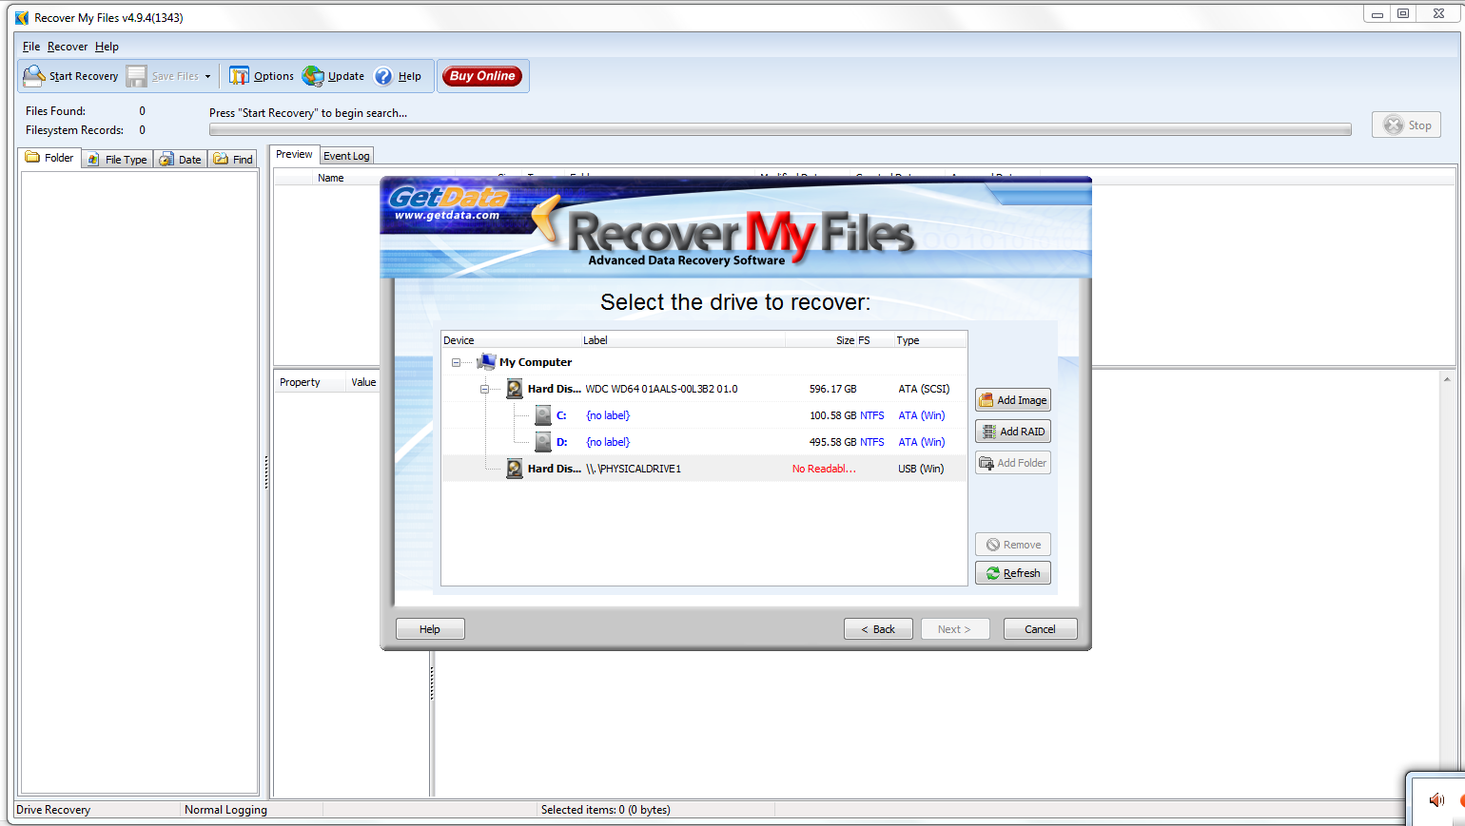Collapse the WDC hard disk node

pos(484,389)
